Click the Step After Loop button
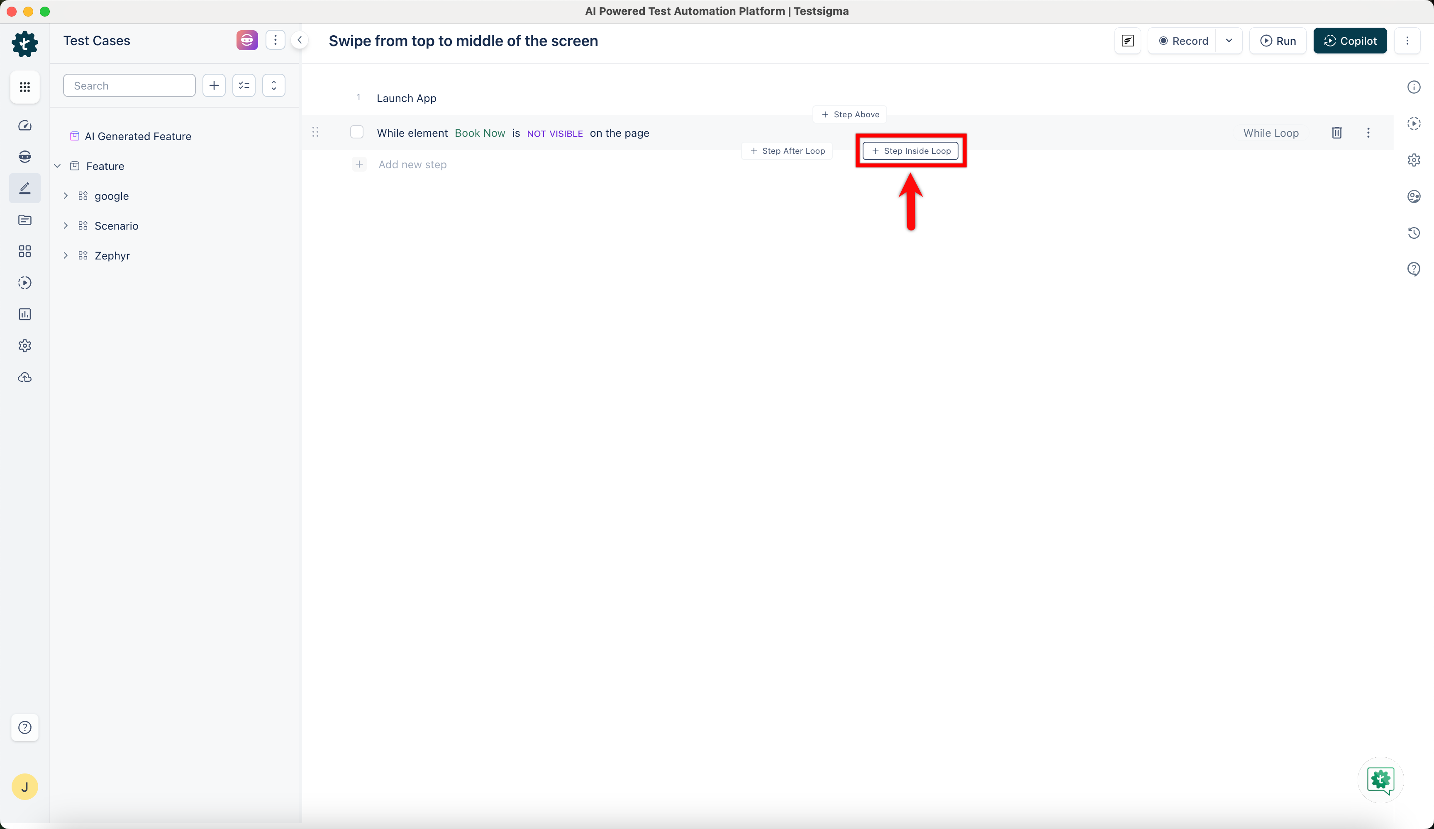Screen dimensions: 1434x829 click(787, 151)
